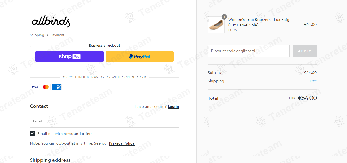Pay with PayPal express checkout
The height and width of the screenshot is (163, 347).
pyautogui.click(x=140, y=57)
